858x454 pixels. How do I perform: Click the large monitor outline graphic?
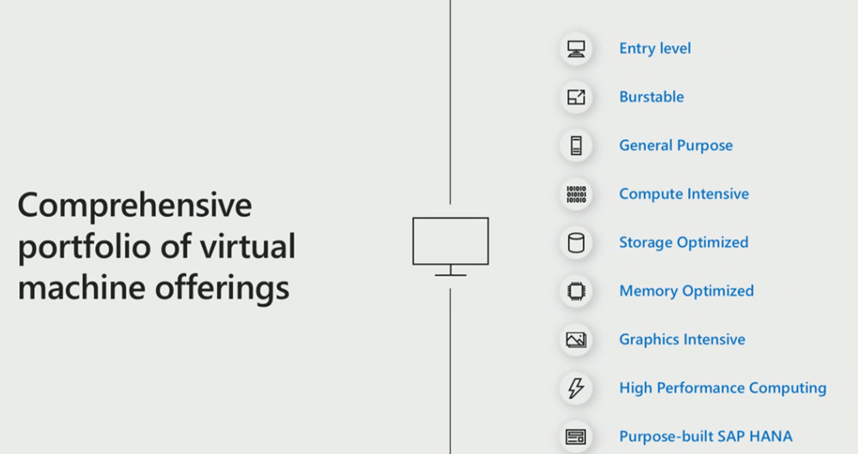[450, 243]
